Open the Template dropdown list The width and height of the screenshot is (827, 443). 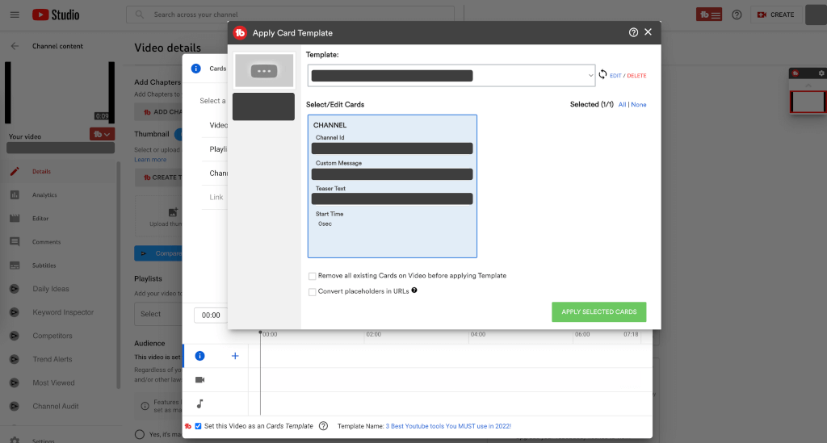pos(451,75)
